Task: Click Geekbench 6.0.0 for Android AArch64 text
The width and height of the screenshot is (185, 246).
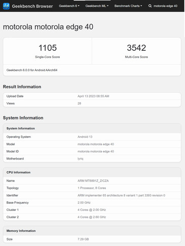Action: (x=32, y=70)
